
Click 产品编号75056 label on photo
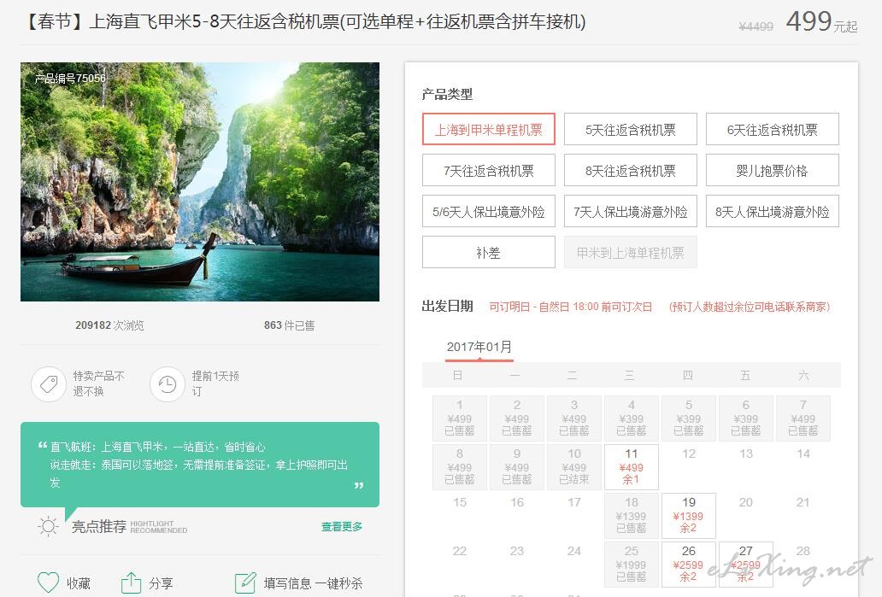[70, 79]
